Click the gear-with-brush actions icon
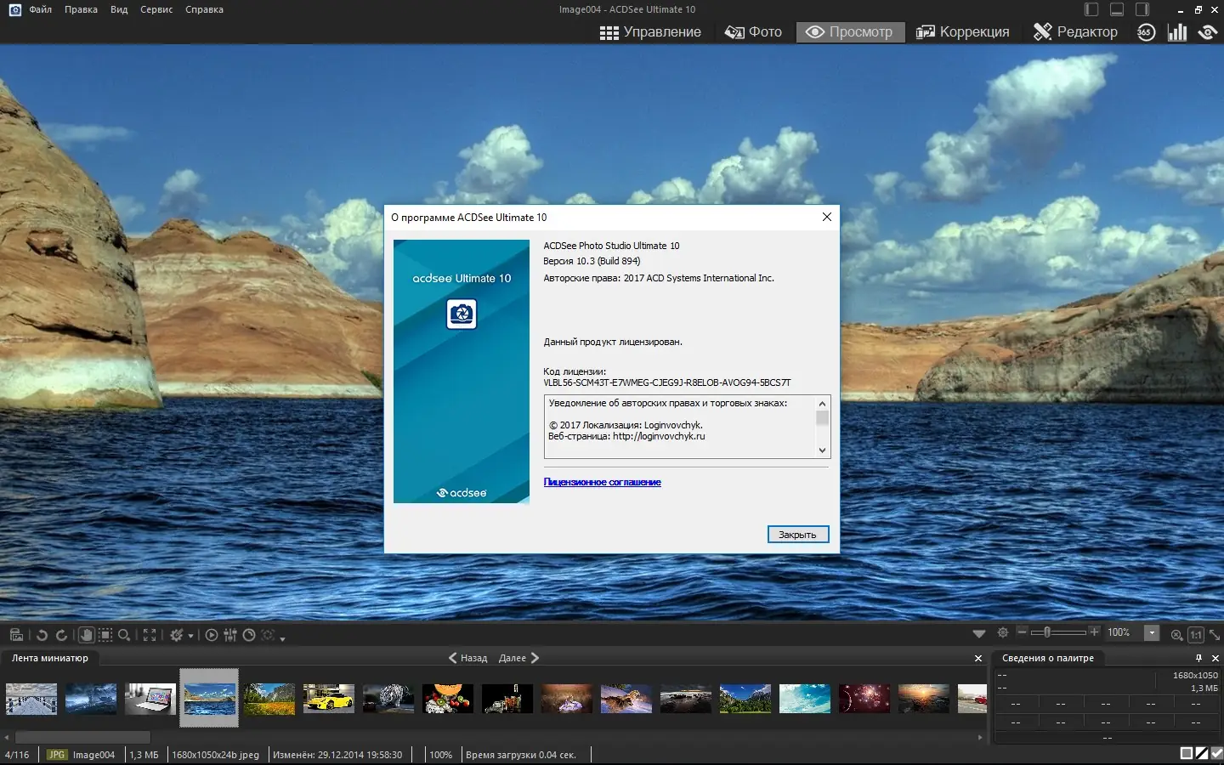This screenshot has height=765, width=1224. [x=177, y=635]
